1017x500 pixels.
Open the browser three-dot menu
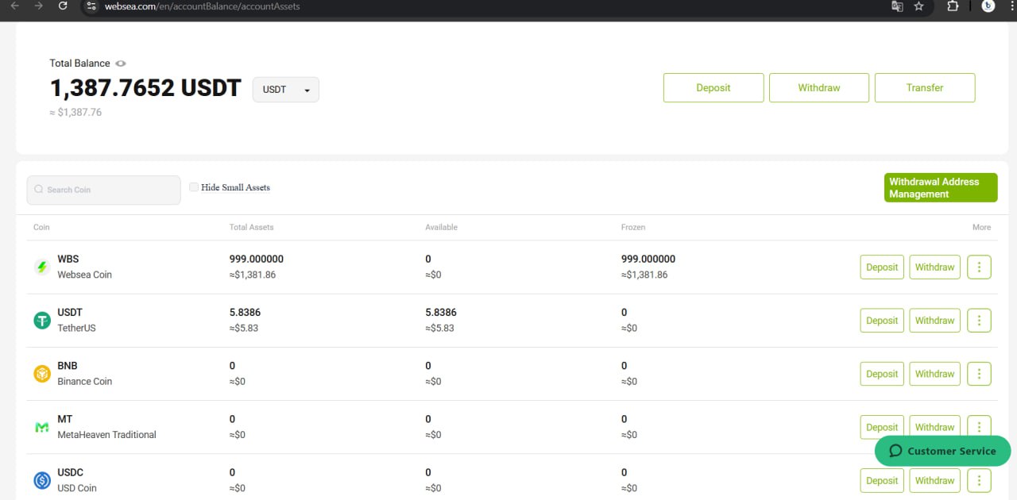tap(1012, 6)
